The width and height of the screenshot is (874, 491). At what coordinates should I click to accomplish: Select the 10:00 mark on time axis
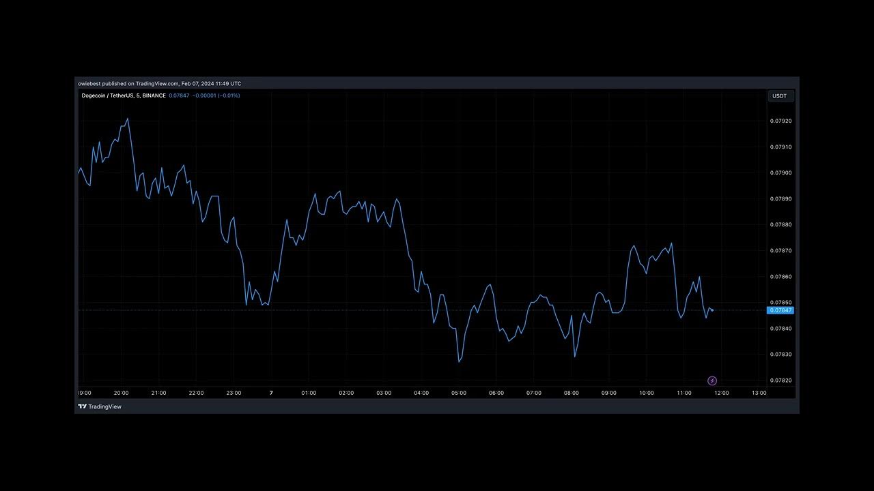(x=646, y=393)
